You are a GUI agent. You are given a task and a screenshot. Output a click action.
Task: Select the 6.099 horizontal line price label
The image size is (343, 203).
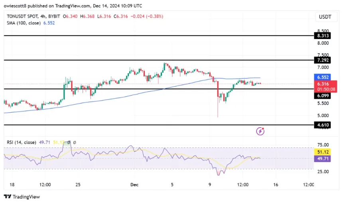[x=322, y=96]
